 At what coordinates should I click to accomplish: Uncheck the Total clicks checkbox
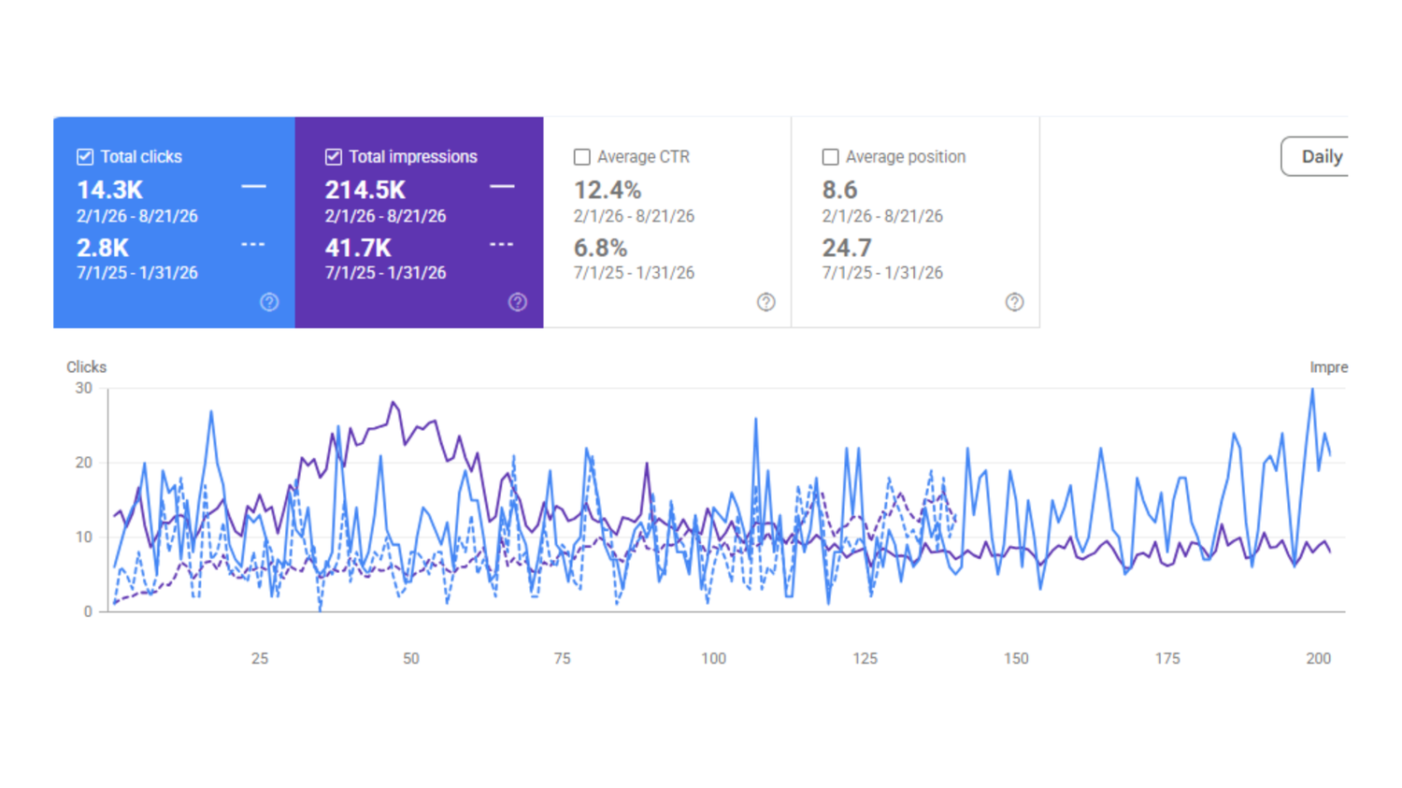coord(85,157)
